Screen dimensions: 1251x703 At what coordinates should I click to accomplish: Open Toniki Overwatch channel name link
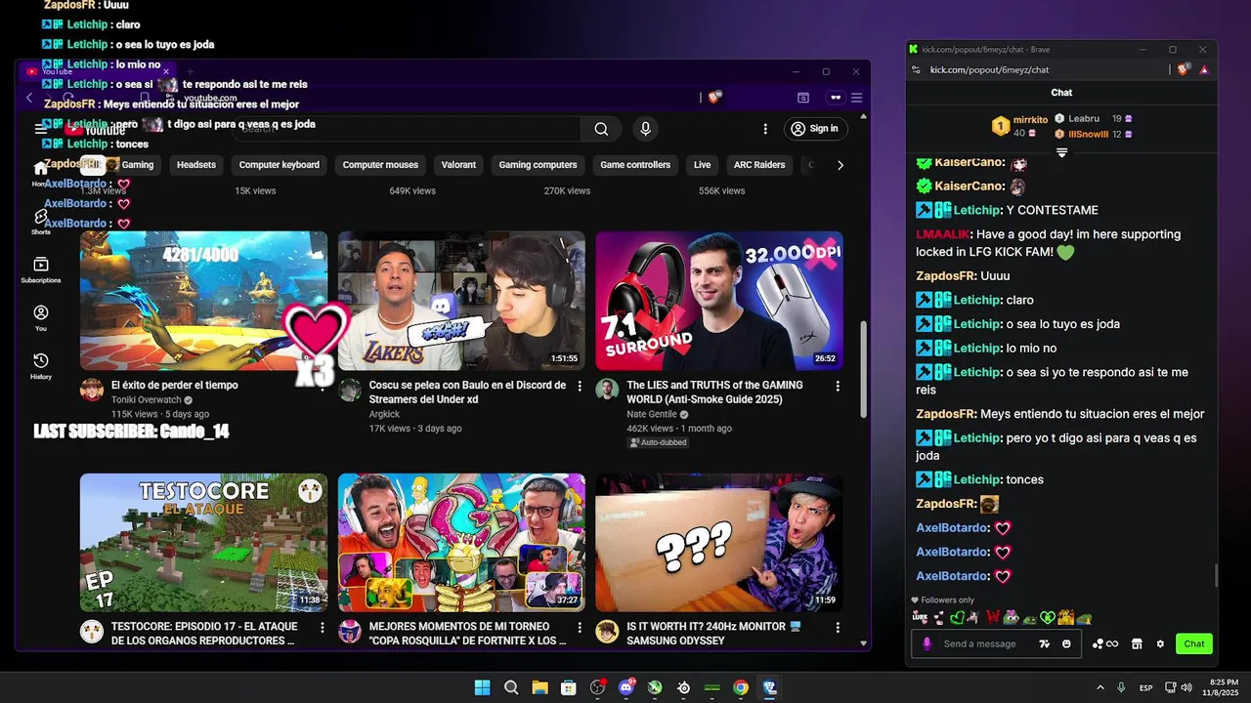coord(147,400)
